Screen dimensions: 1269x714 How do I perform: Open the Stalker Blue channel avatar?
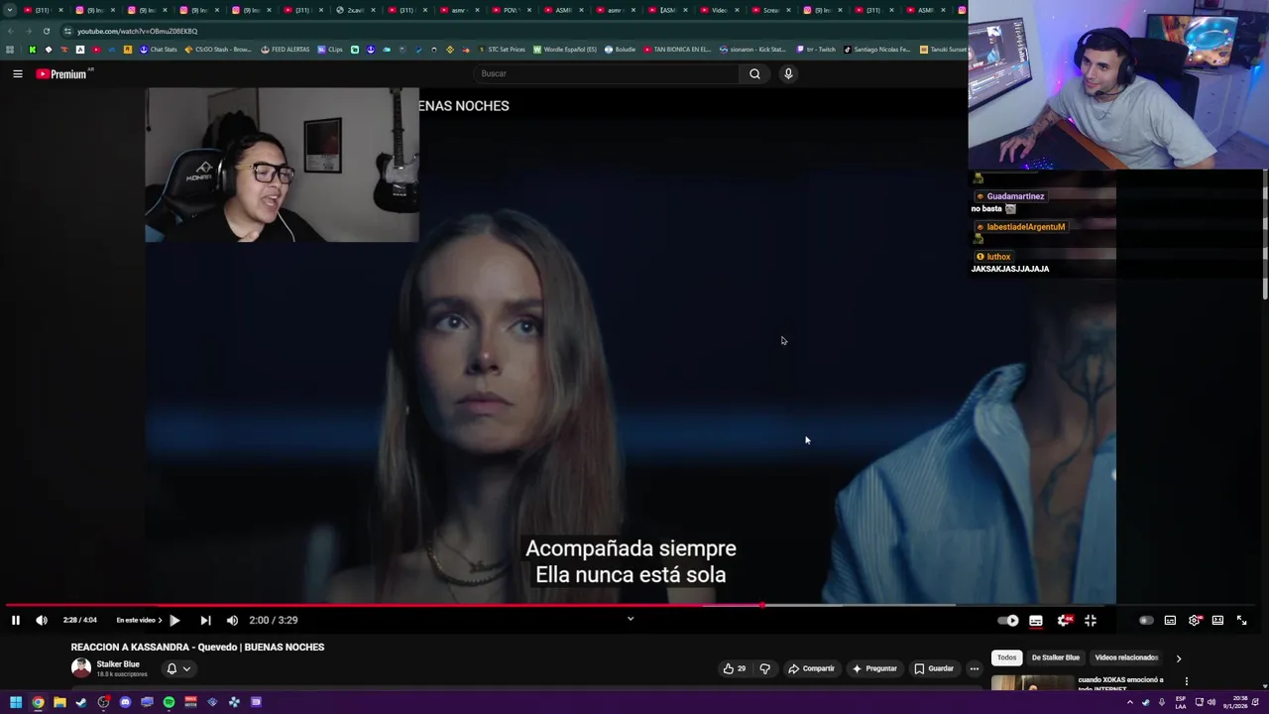pos(81,668)
